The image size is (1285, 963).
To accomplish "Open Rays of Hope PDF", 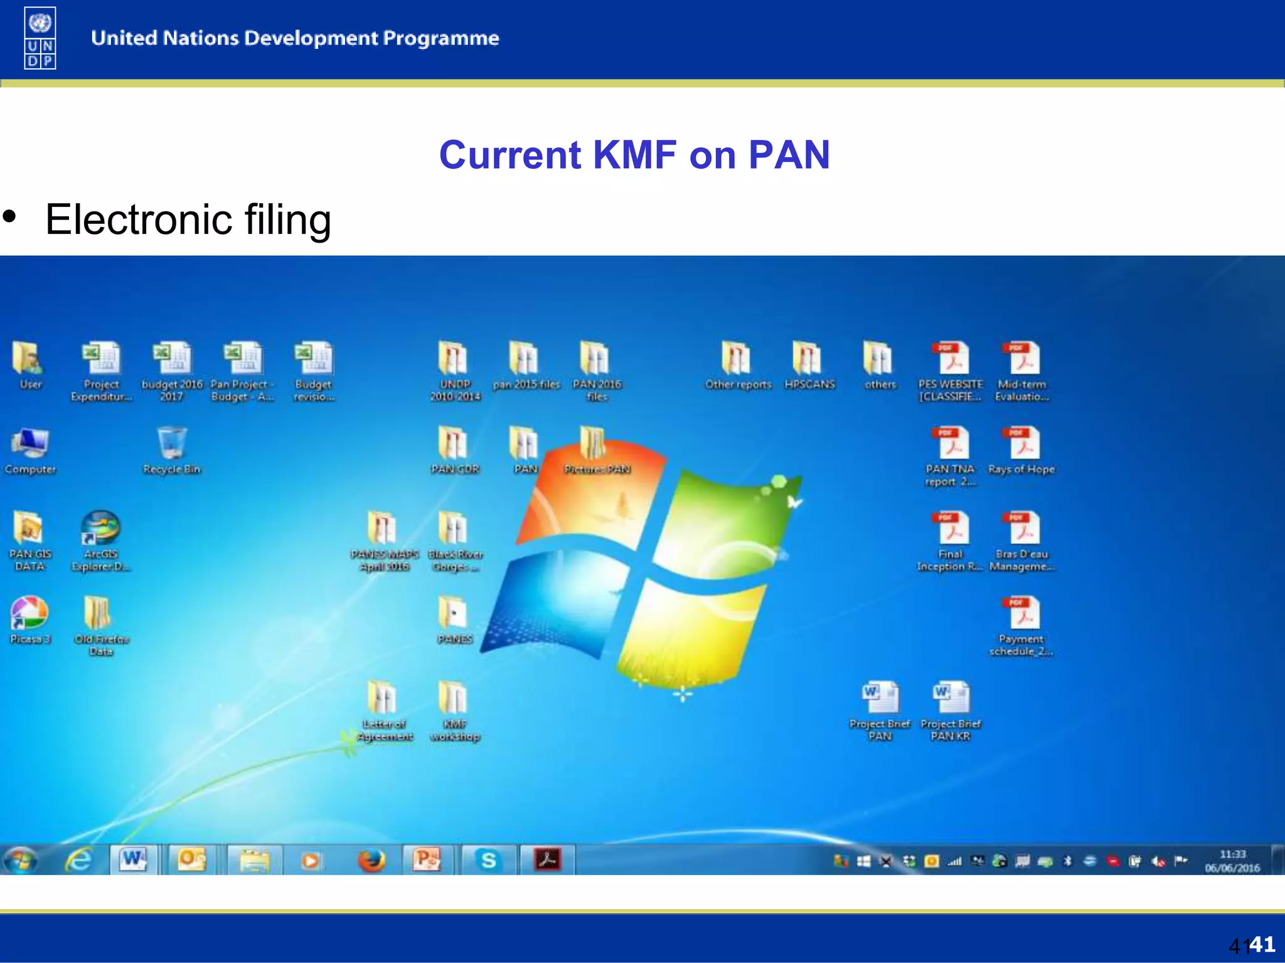I will click(1022, 443).
